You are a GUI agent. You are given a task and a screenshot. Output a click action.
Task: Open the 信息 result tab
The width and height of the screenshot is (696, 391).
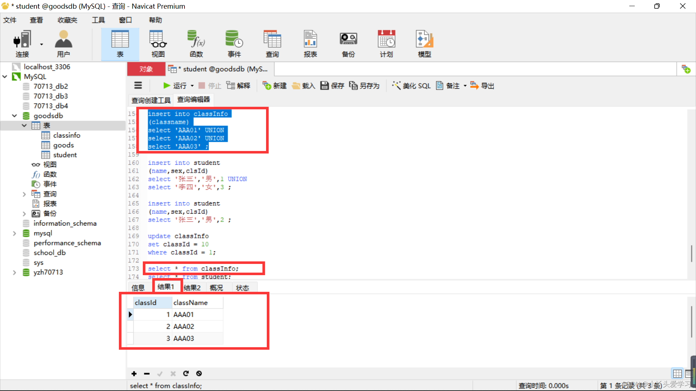coord(138,287)
